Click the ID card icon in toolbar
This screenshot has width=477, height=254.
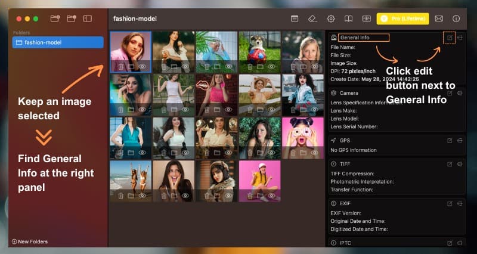point(366,19)
